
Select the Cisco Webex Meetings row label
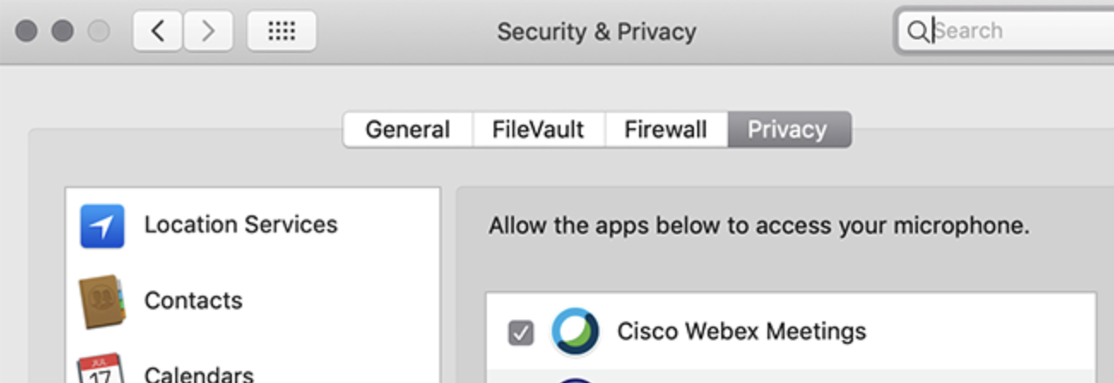[x=741, y=332]
